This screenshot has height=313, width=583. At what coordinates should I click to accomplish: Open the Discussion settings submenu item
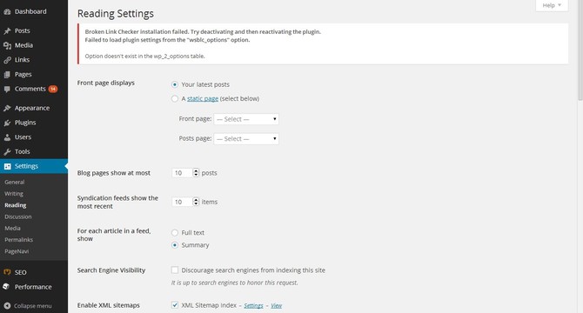18,216
